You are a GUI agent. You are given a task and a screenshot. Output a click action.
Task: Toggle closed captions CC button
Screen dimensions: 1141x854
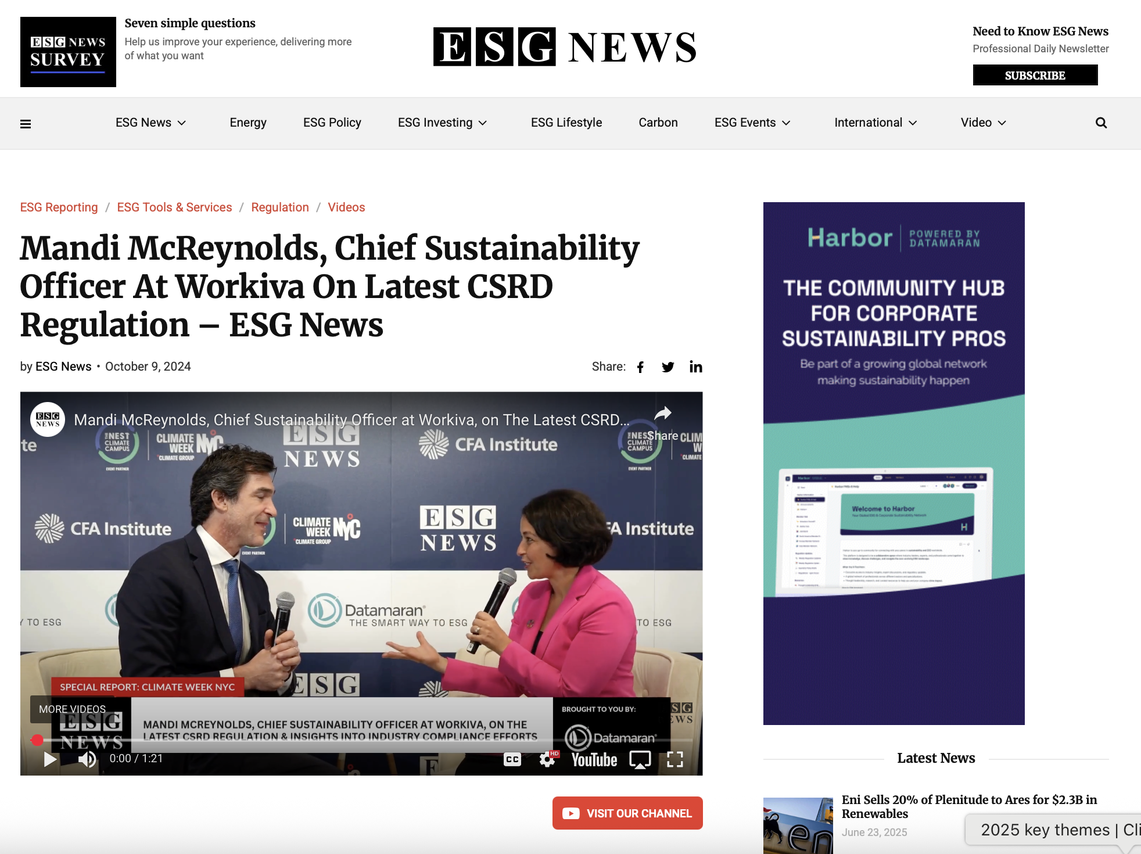click(x=512, y=759)
